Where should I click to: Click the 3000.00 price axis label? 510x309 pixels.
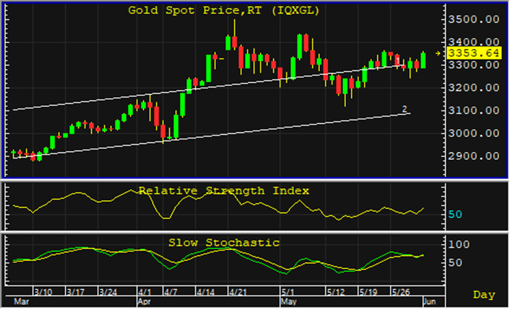click(474, 133)
